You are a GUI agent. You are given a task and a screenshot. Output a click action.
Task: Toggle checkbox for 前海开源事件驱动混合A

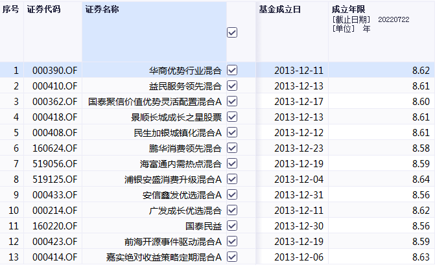click(232, 241)
